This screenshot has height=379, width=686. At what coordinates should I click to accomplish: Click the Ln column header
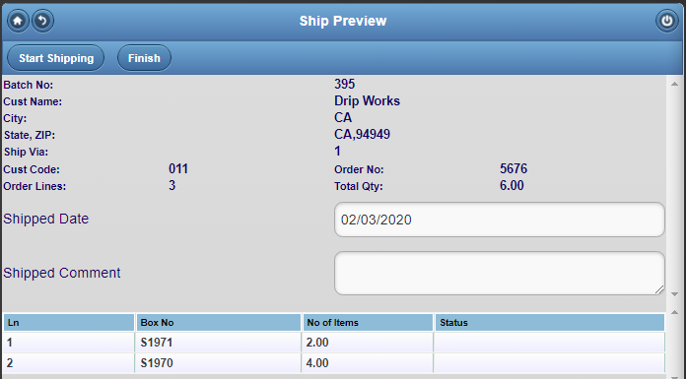[x=69, y=323]
